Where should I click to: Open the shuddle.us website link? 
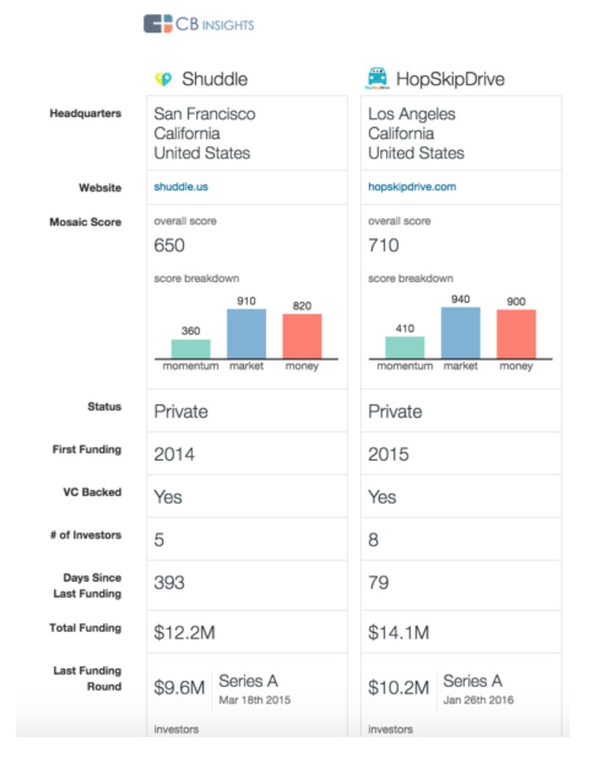point(181,187)
